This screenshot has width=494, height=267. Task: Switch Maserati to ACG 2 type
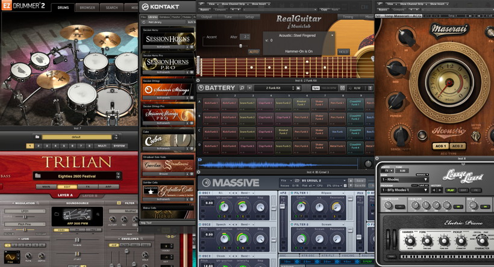tap(458, 146)
